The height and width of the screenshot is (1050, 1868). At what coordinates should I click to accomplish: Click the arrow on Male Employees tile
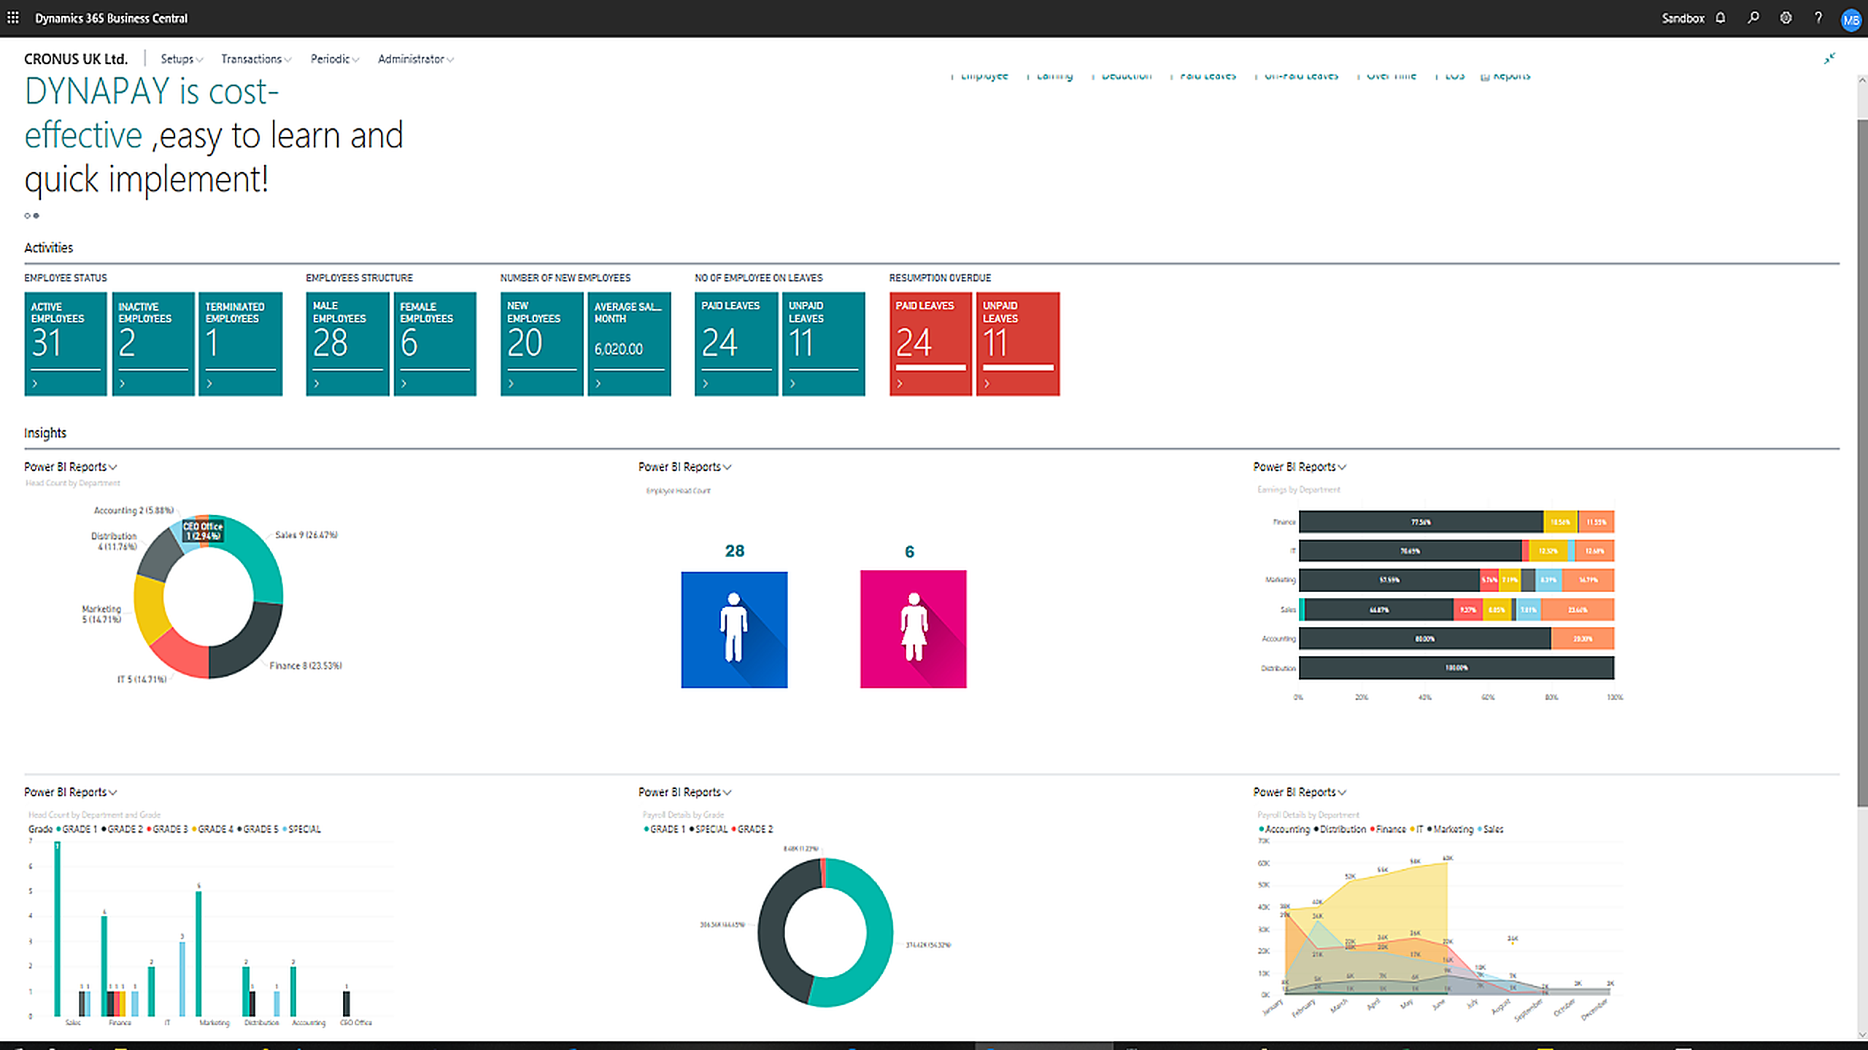coord(317,384)
